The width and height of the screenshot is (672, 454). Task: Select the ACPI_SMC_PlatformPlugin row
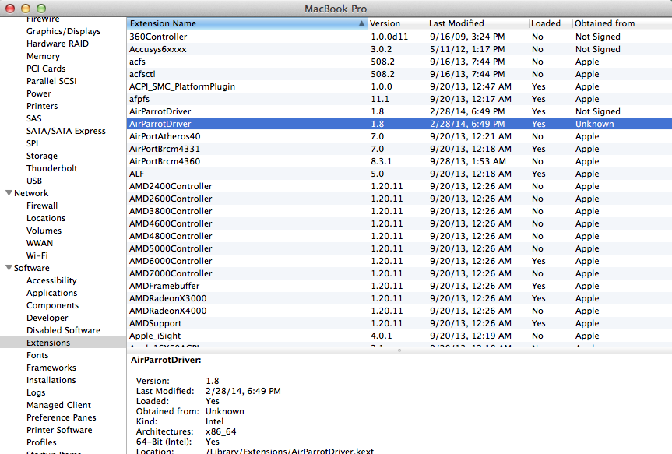point(399,86)
